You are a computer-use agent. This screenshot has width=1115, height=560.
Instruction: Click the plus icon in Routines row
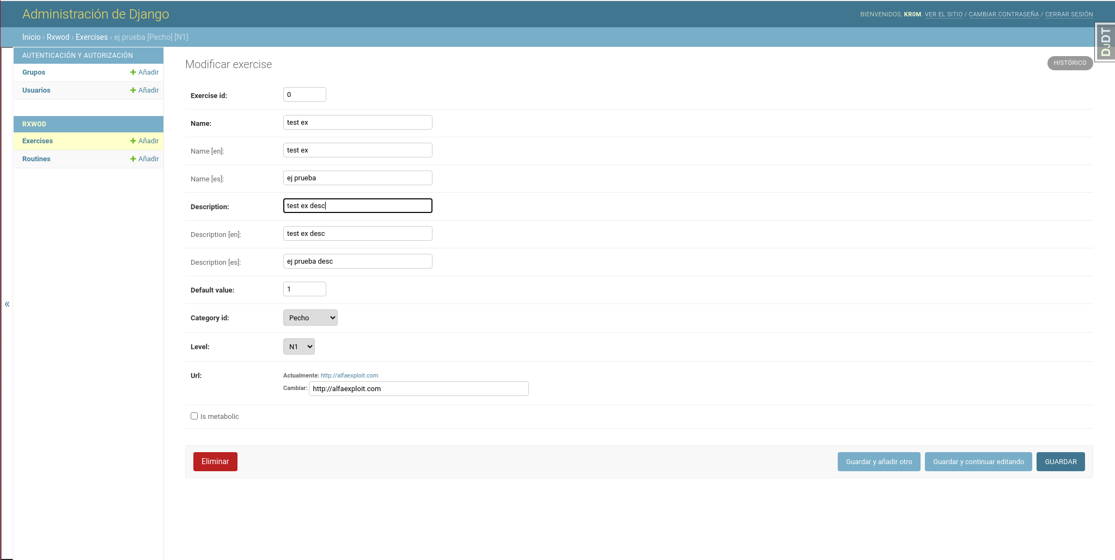click(133, 159)
